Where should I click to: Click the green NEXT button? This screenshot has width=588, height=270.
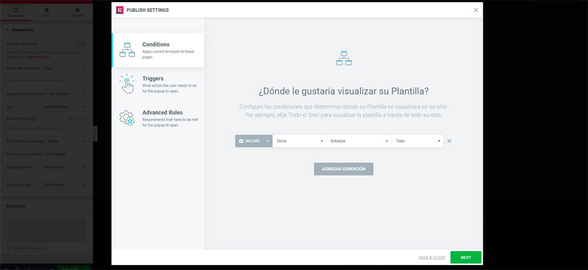click(466, 258)
